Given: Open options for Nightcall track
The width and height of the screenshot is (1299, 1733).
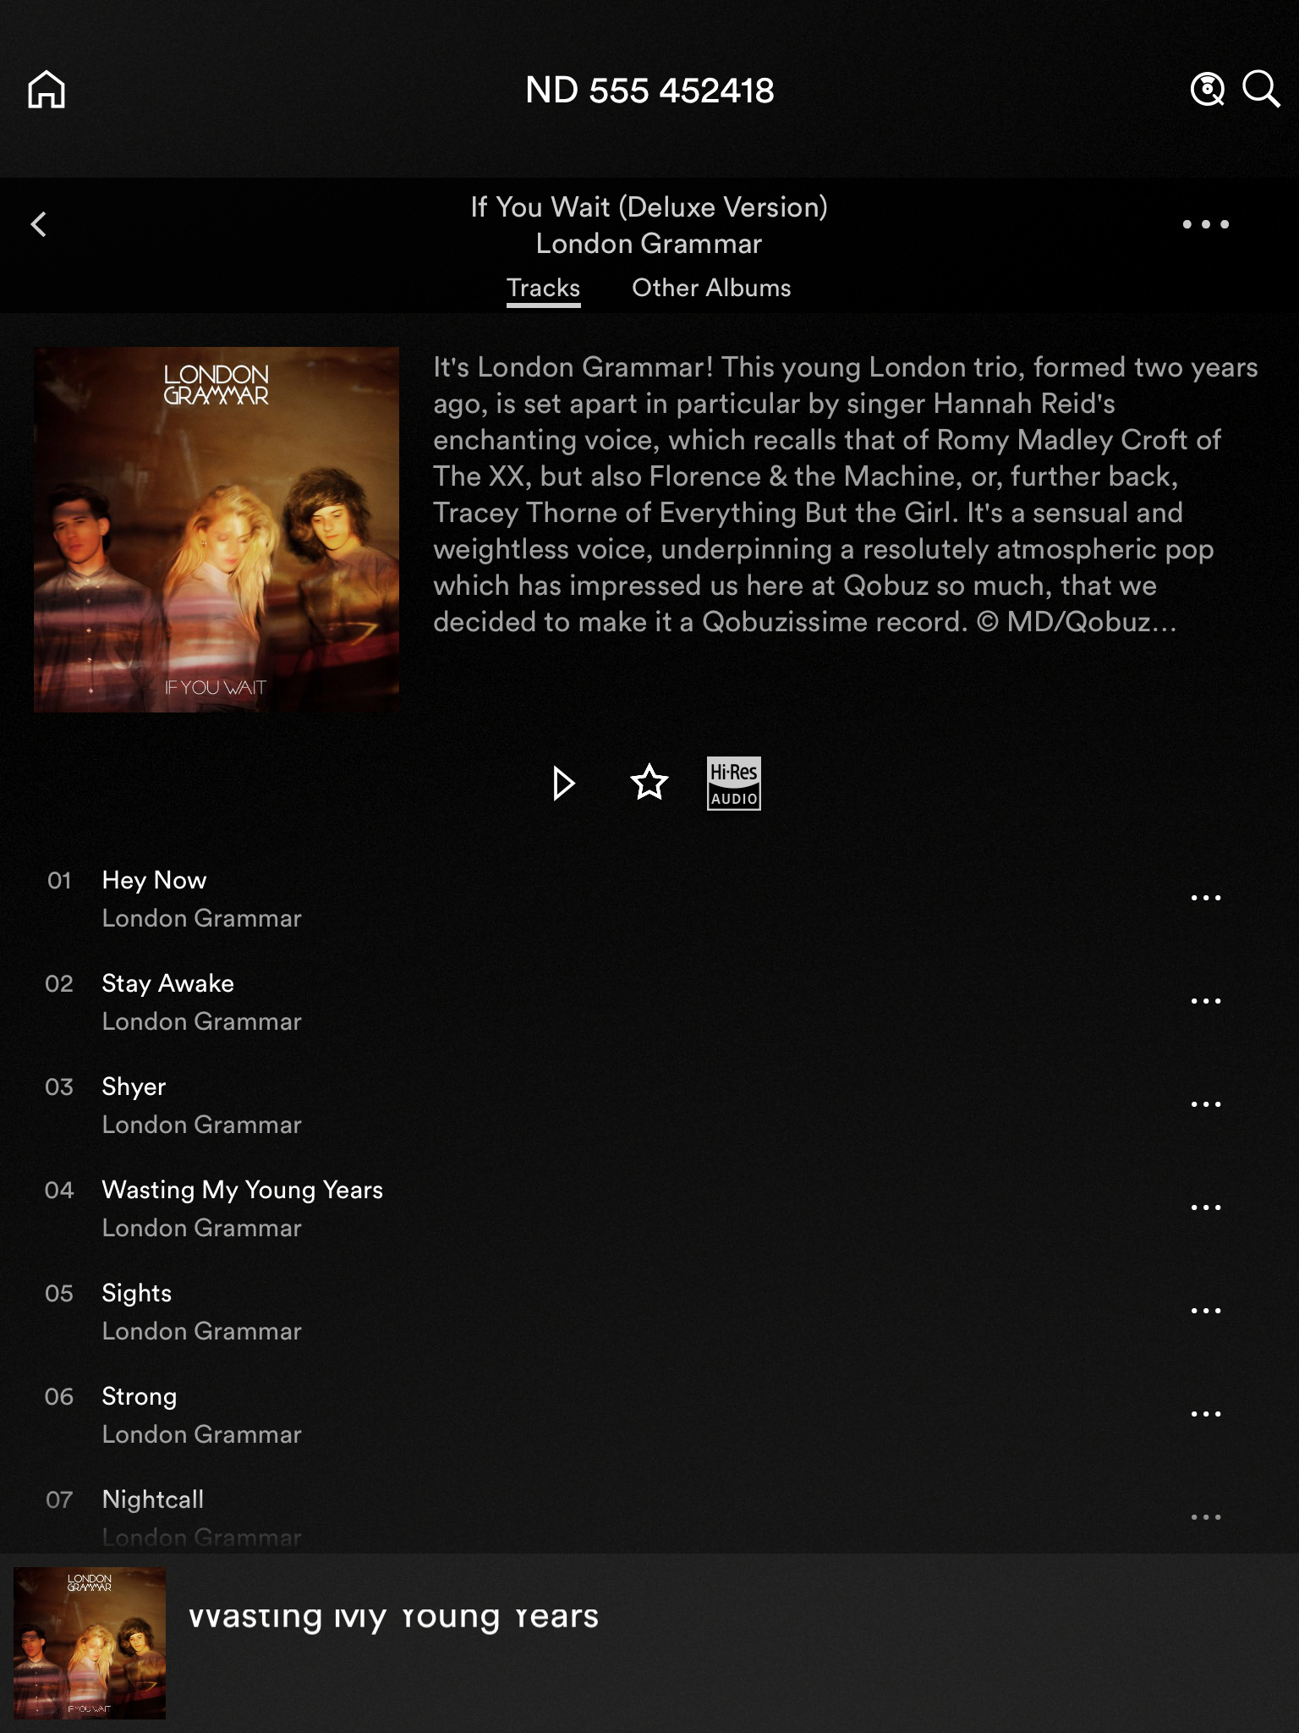Looking at the screenshot, I should pyautogui.click(x=1206, y=1517).
